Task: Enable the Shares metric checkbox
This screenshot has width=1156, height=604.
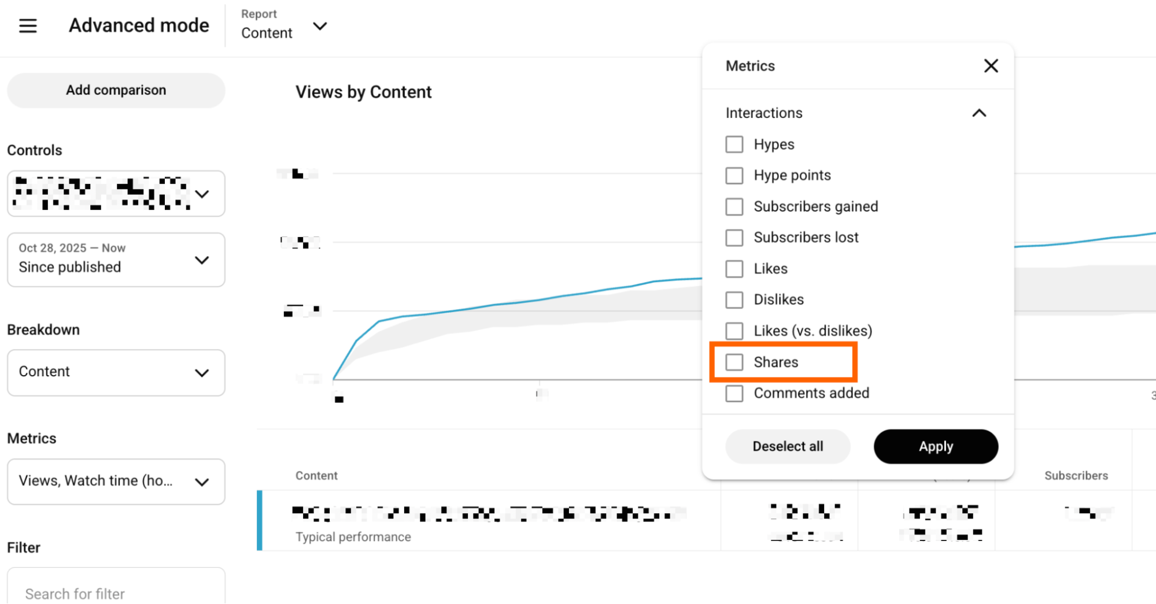Action: tap(734, 361)
